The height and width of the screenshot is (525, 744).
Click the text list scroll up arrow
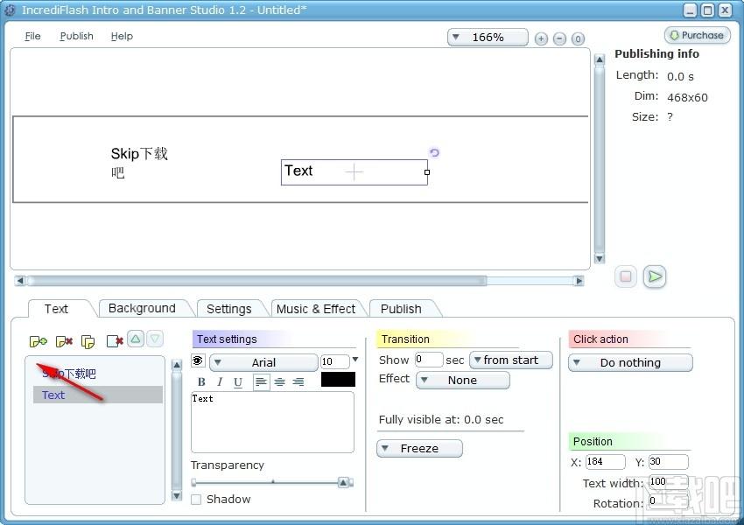tap(177, 365)
